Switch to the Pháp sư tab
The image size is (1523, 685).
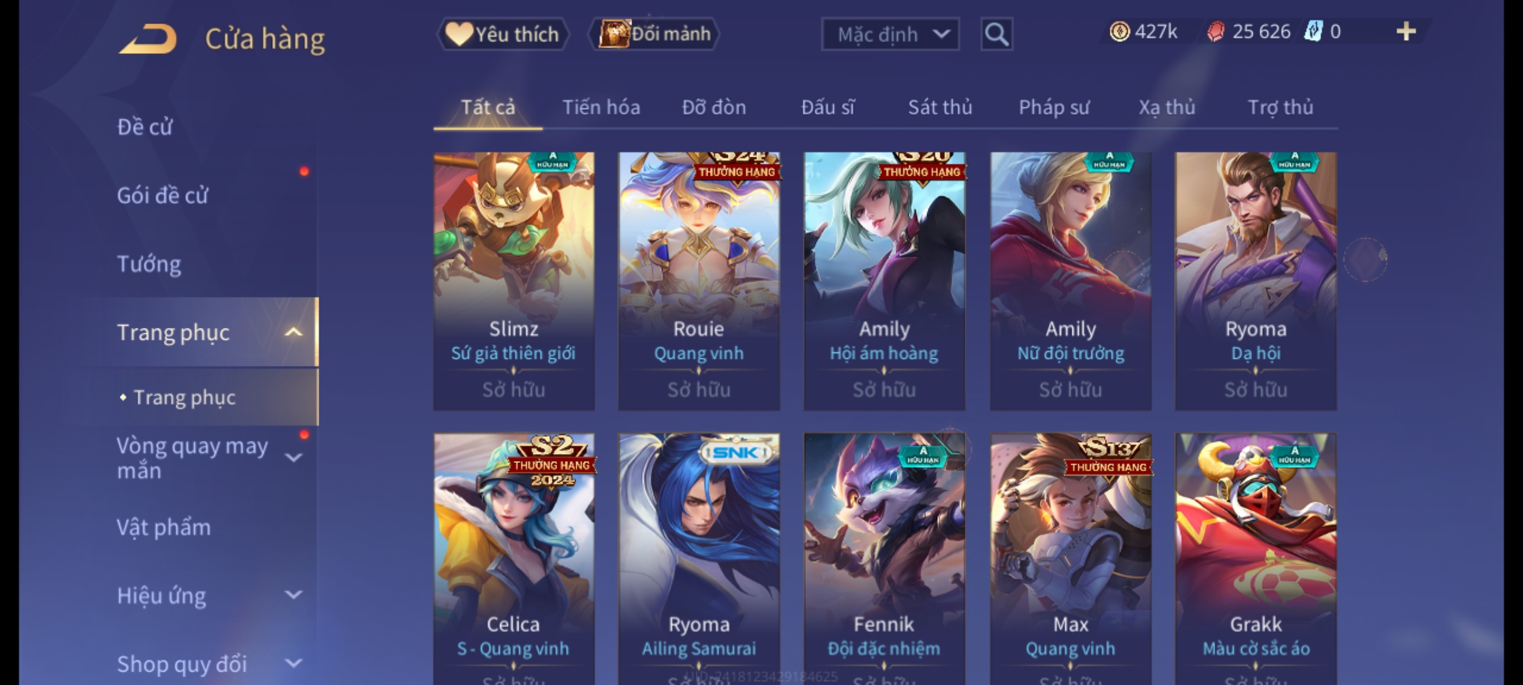tap(1053, 107)
